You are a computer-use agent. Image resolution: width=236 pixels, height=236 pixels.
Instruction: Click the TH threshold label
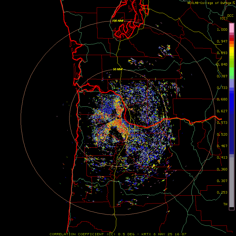225,204
